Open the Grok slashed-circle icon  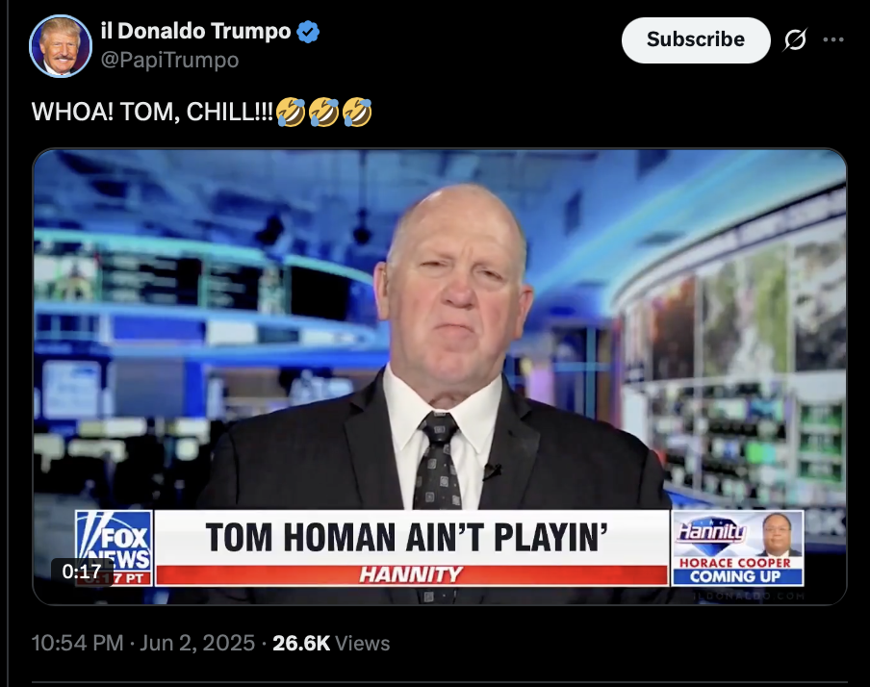pyautogui.click(x=795, y=39)
